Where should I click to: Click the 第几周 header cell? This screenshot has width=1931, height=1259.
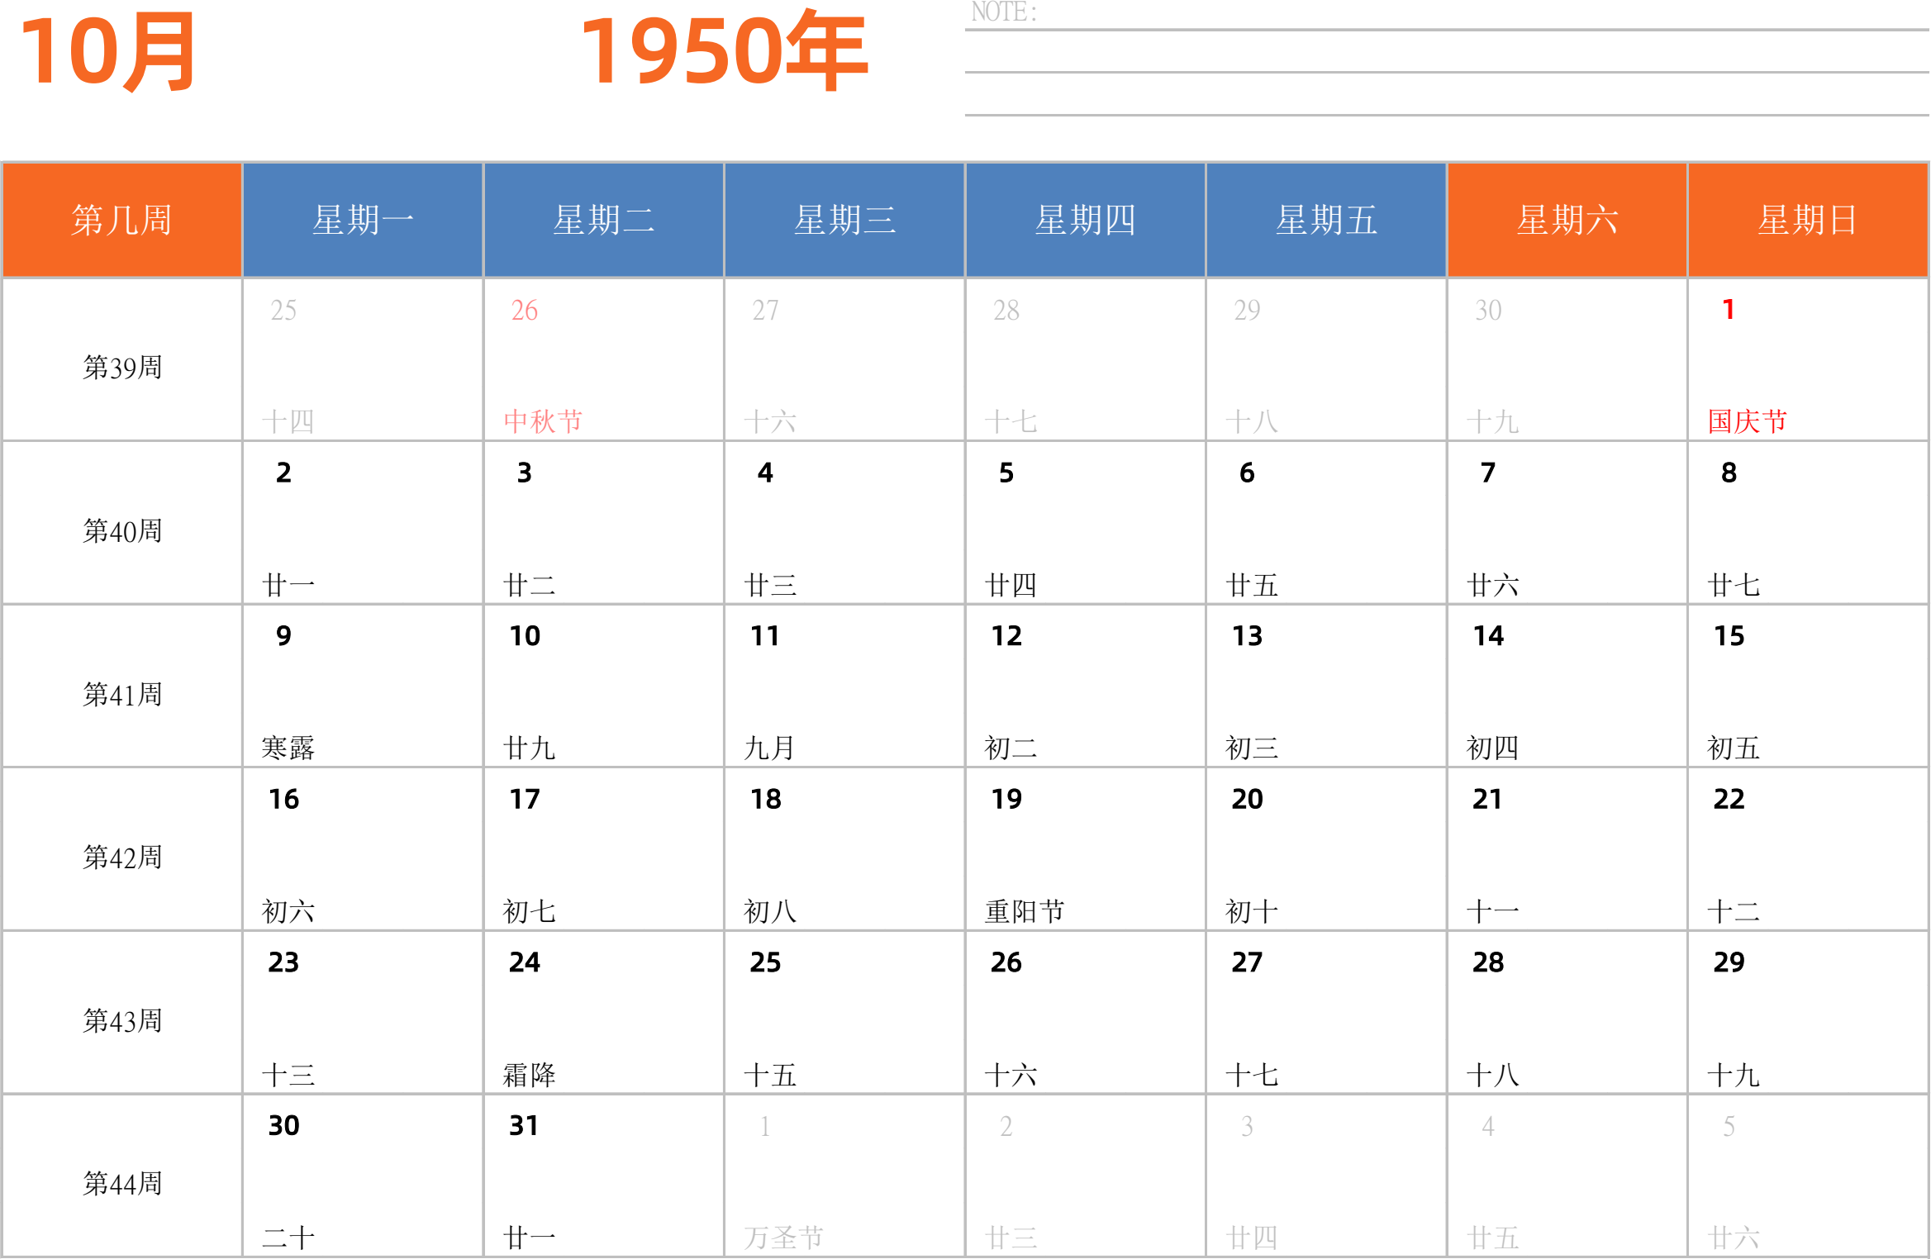click(x=121, y=220)
